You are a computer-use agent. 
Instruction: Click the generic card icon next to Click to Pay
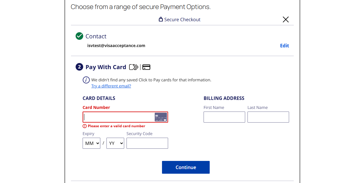tap(146, 67)
